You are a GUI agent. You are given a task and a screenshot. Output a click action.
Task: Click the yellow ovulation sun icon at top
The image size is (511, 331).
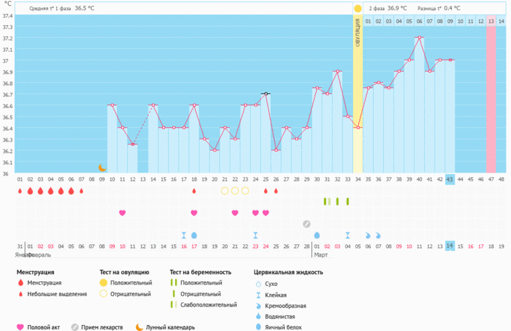tap(358, 9)
